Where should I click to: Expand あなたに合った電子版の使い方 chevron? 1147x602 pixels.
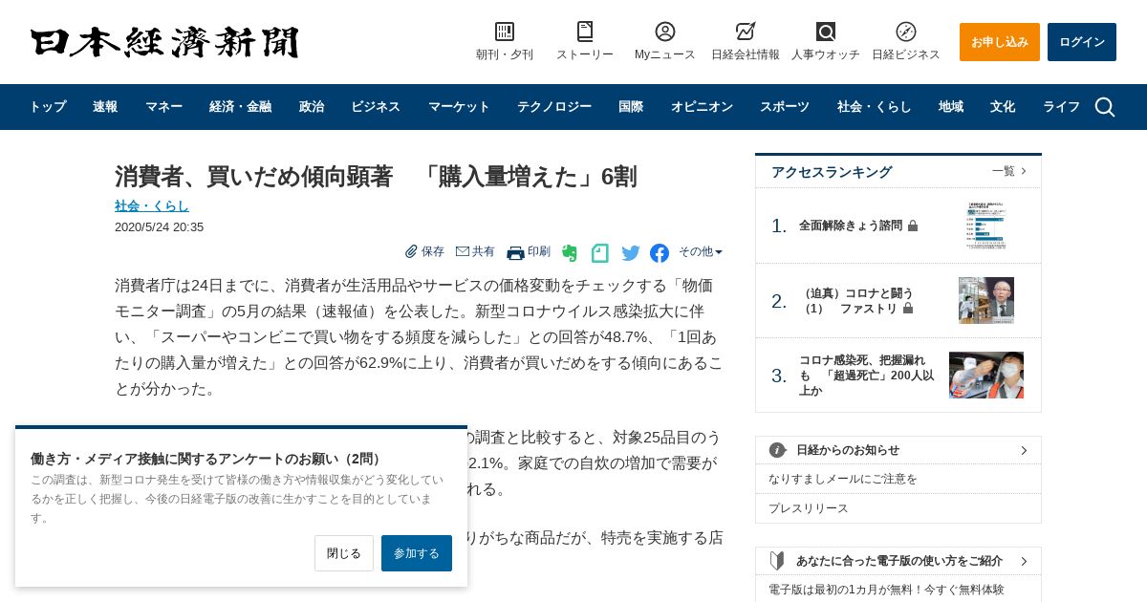coord(1024,561)
